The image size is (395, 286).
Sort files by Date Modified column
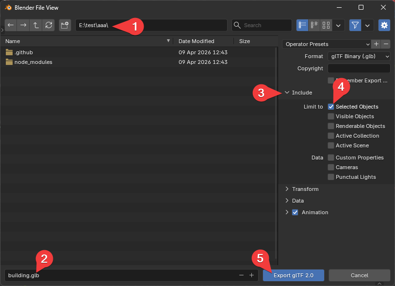pos(196,41)
